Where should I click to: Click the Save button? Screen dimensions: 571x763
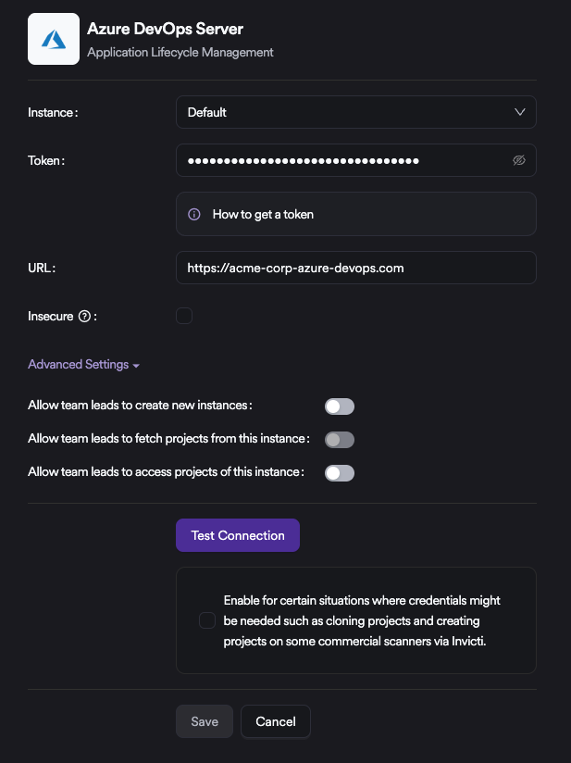205,721
